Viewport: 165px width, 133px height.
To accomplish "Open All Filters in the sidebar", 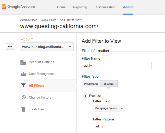I will [x=48, y=85].
